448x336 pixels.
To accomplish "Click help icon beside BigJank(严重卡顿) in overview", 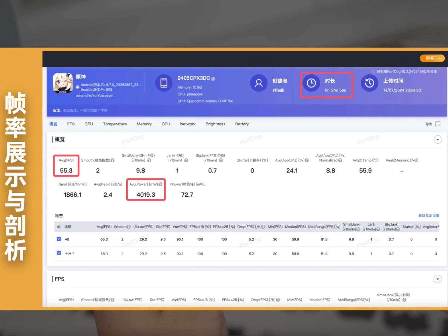I will tap(221, 160).
